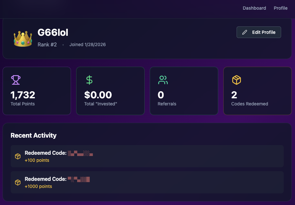Select the Total Points stat card

point(36,91)
